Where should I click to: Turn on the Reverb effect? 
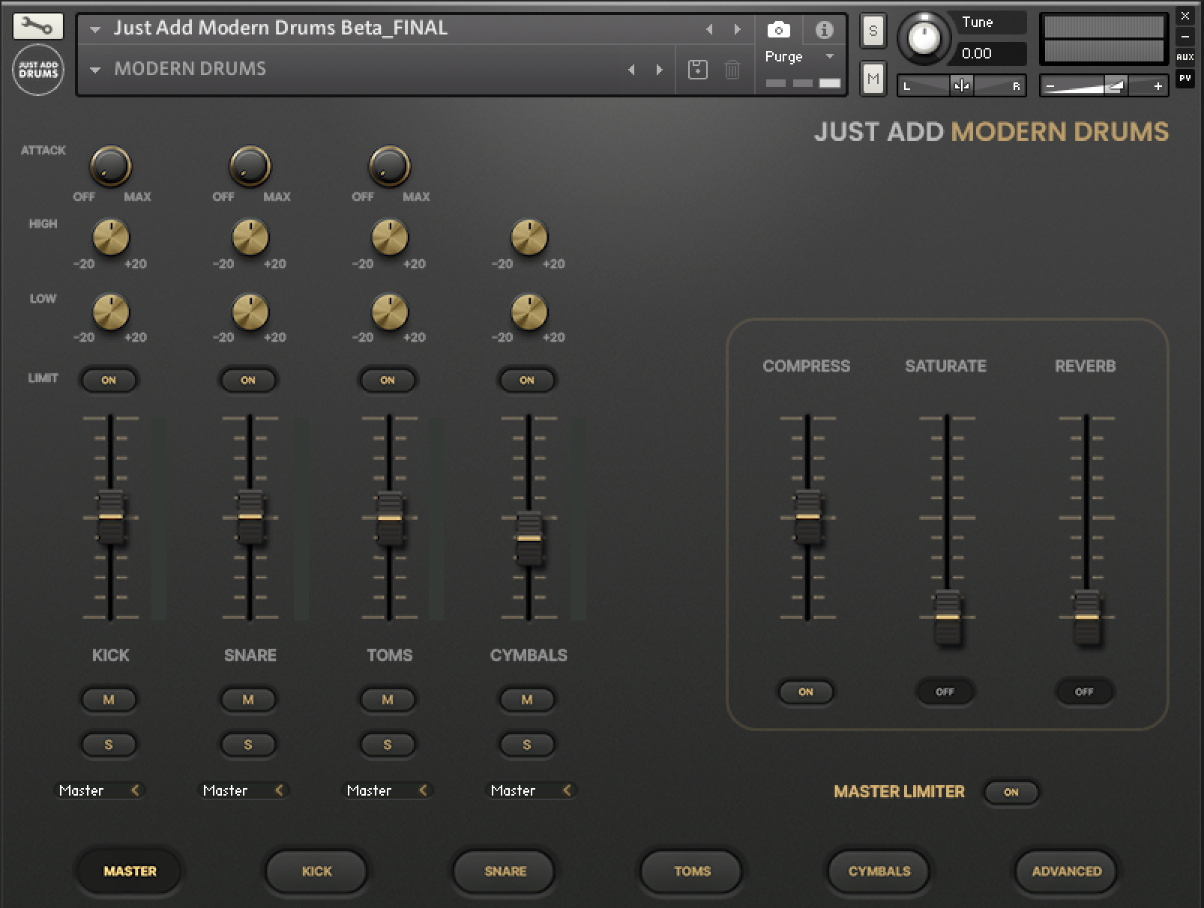(1084, 691)
